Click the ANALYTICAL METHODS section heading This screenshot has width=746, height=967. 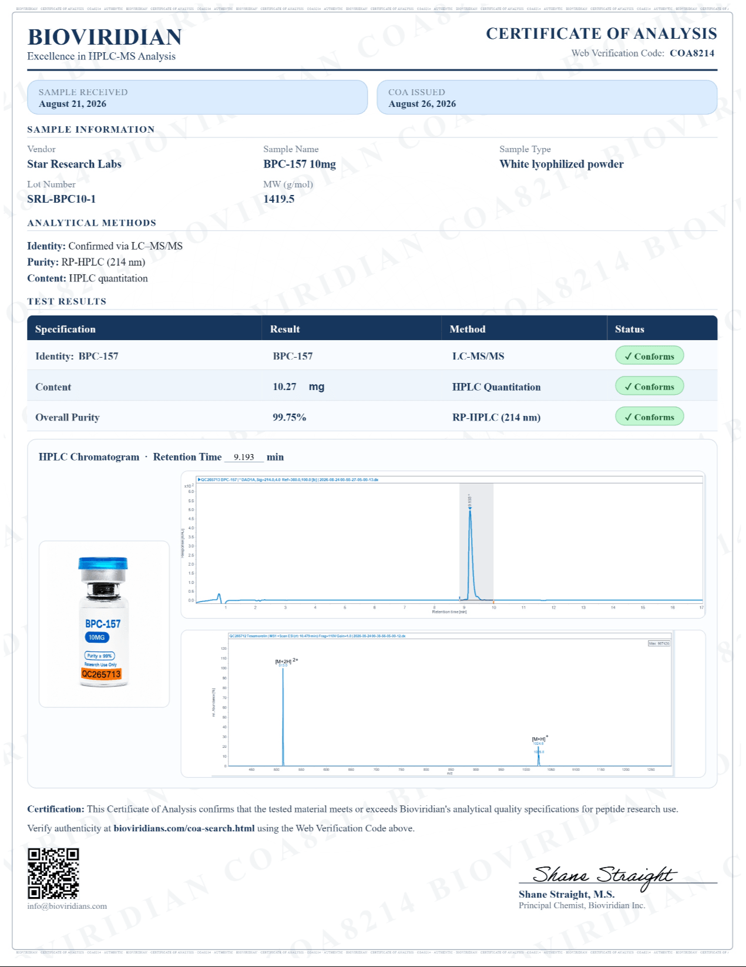[x=92, y=223]
